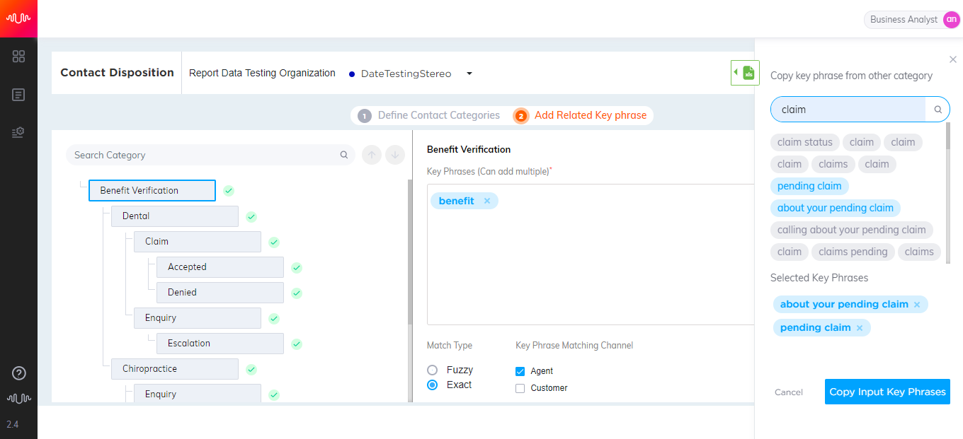Click green check beside Denied
Viewport: 963px width, 439px height.
click(x=297, y=293)
